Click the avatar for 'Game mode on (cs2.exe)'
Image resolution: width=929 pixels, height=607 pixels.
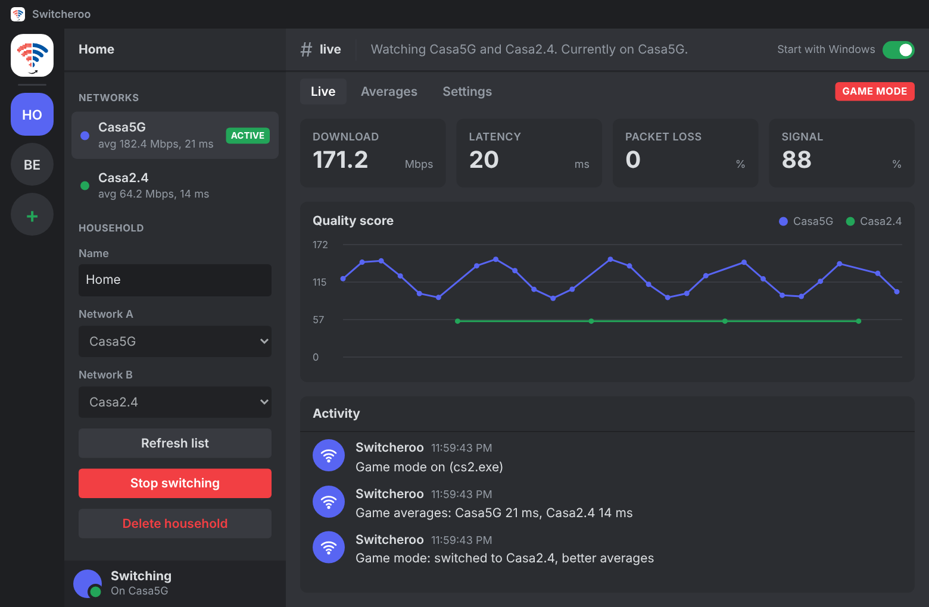(x=329, y=455)
